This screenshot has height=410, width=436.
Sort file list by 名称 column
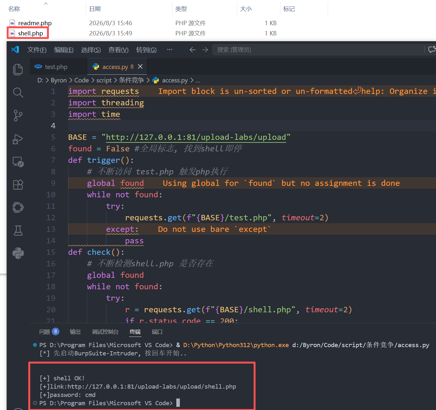(14, 9)
